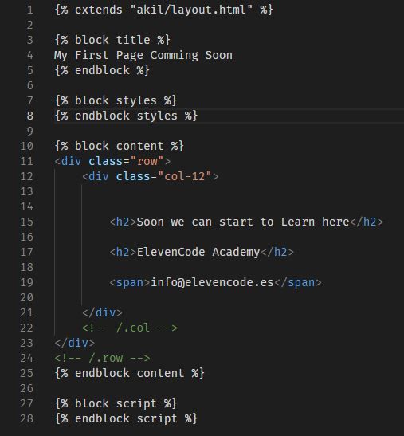Click the 'endblock script' tag
This screenshot has height=436, width=404.
coord(126,418)
